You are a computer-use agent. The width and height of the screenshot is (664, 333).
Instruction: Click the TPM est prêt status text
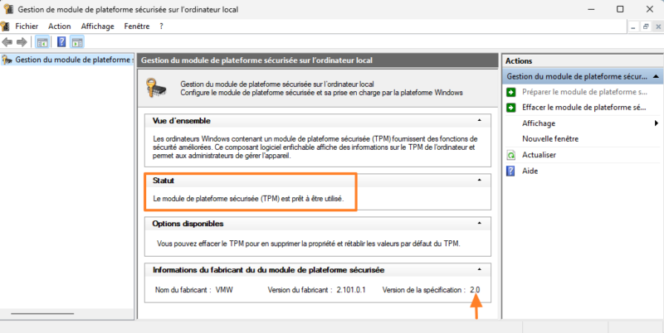pyautogui.click(x=248, y=198)
